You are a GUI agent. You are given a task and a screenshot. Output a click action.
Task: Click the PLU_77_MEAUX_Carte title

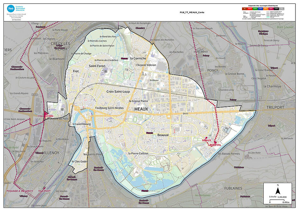[192, 12]
